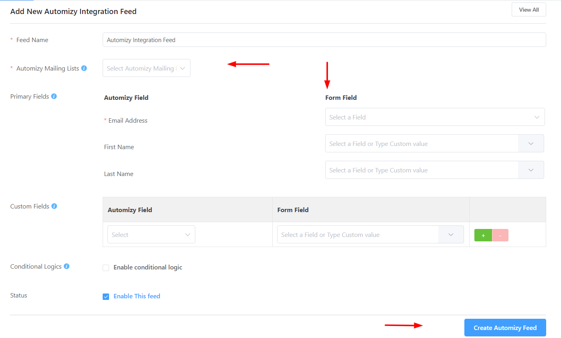
Task: Click the View All button
Action: tap(529, 10)
